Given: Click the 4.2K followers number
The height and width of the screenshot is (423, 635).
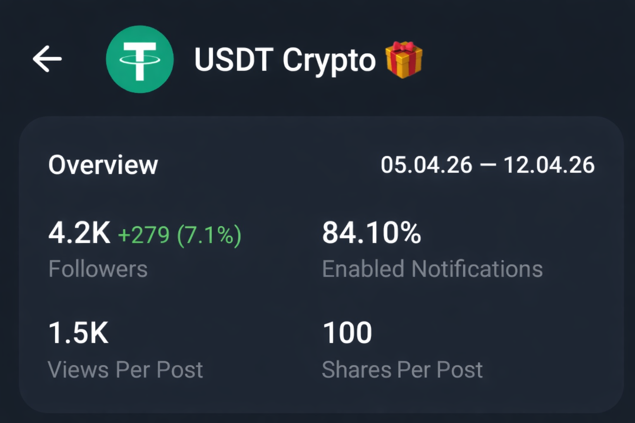Looking at the screenshot, I should [79, 233].
